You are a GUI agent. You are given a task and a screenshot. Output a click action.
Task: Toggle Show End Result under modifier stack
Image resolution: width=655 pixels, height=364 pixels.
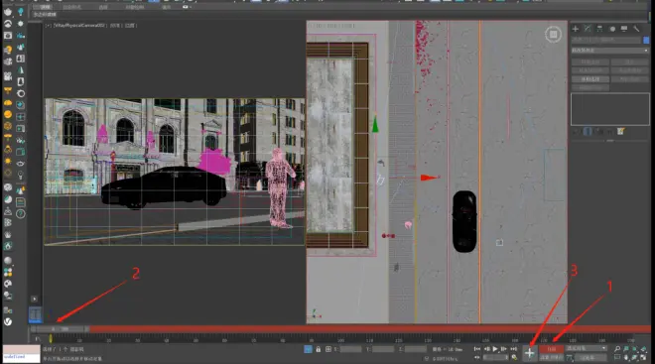(x=588, y=132)
